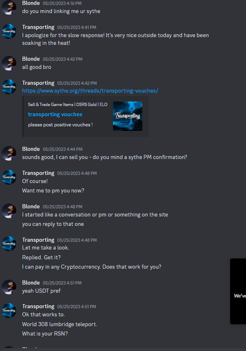The width and height of the screenshot is (246, 351).
Task: Click the 05/25/2023 4:51 PM timestamp by Transporting
Action: coord(76,307)
